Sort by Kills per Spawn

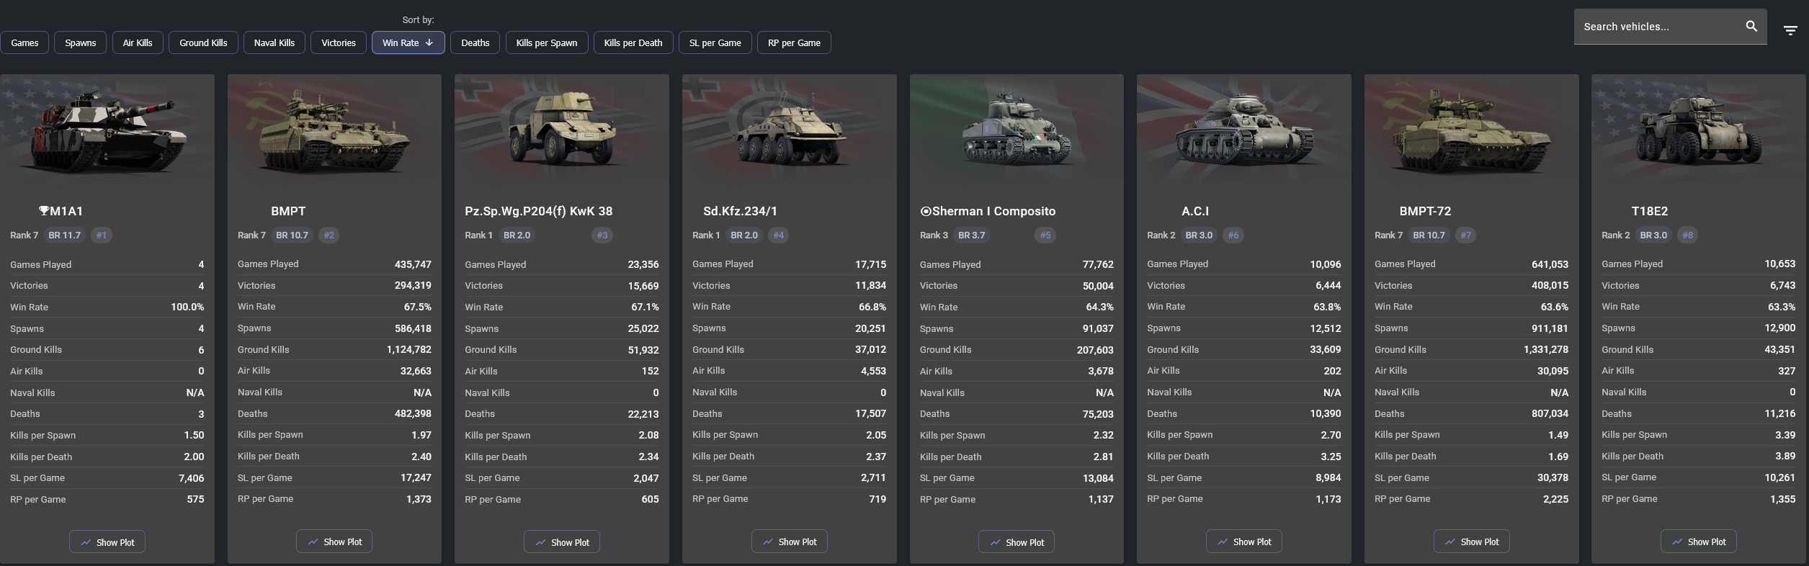pos(546,43)
